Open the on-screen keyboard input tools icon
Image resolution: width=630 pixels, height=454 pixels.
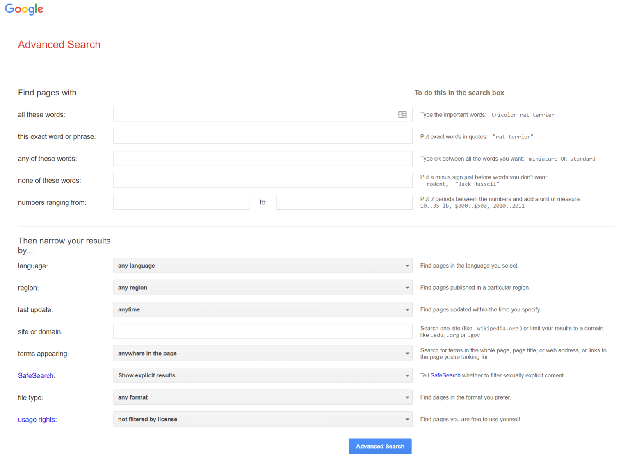[x=402, y=114]
